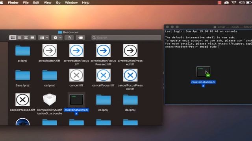The height and width of the screenshot is (141, 252).
Task: Select cancelFocus.tiff file icon
Action: coord(103,75)
